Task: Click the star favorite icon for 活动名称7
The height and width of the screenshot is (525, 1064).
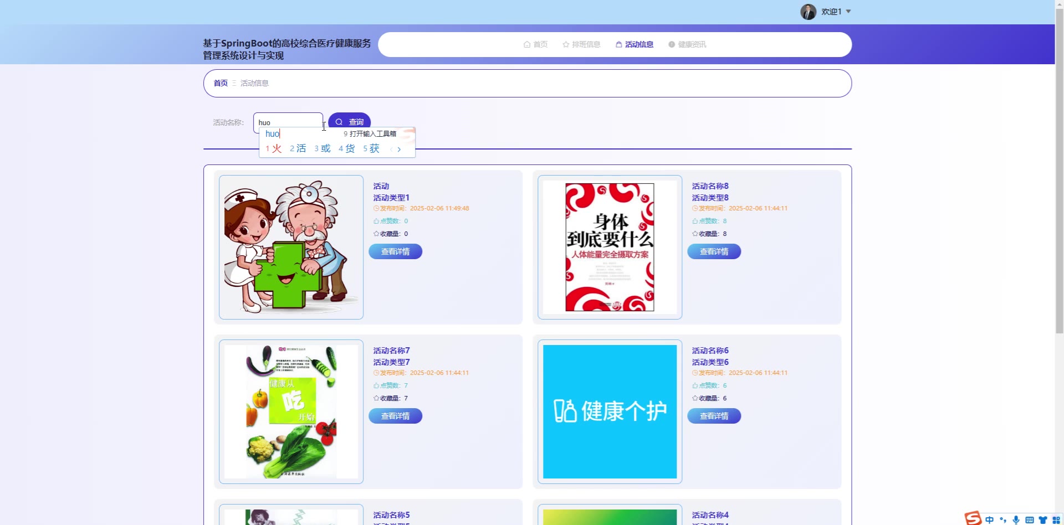Action: (376, 398)
